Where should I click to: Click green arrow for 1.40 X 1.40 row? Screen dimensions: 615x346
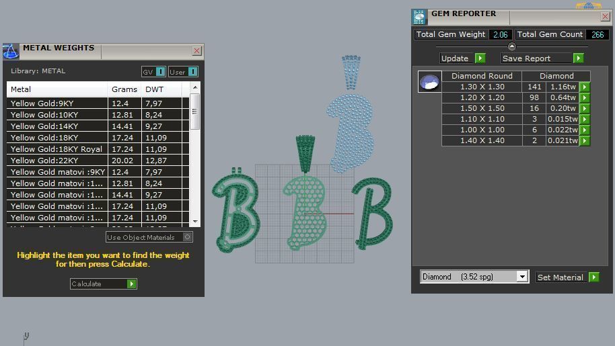(x=585, y=140)
